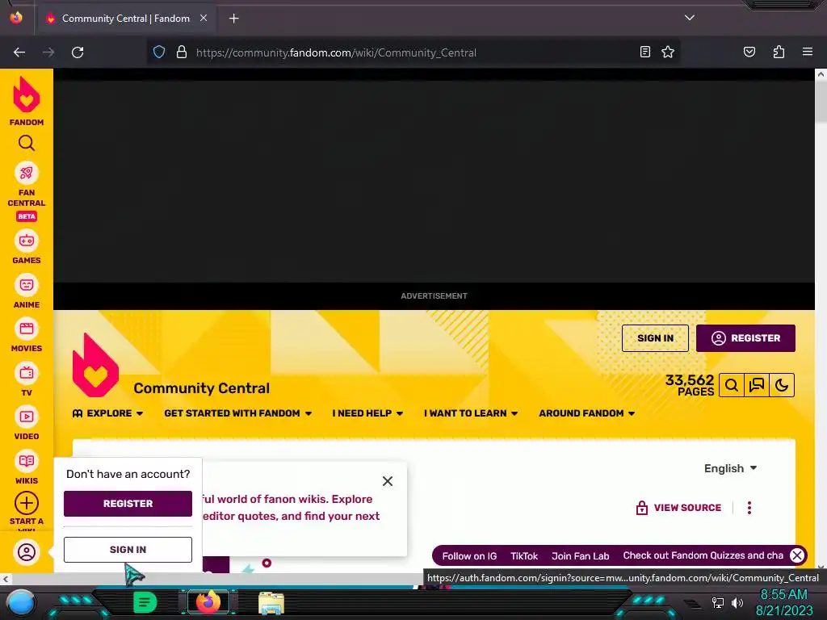Viewport: 827px width, 620px height.
Task: Open the Firefox extensions puzzle icon
Action: [779, 52]
